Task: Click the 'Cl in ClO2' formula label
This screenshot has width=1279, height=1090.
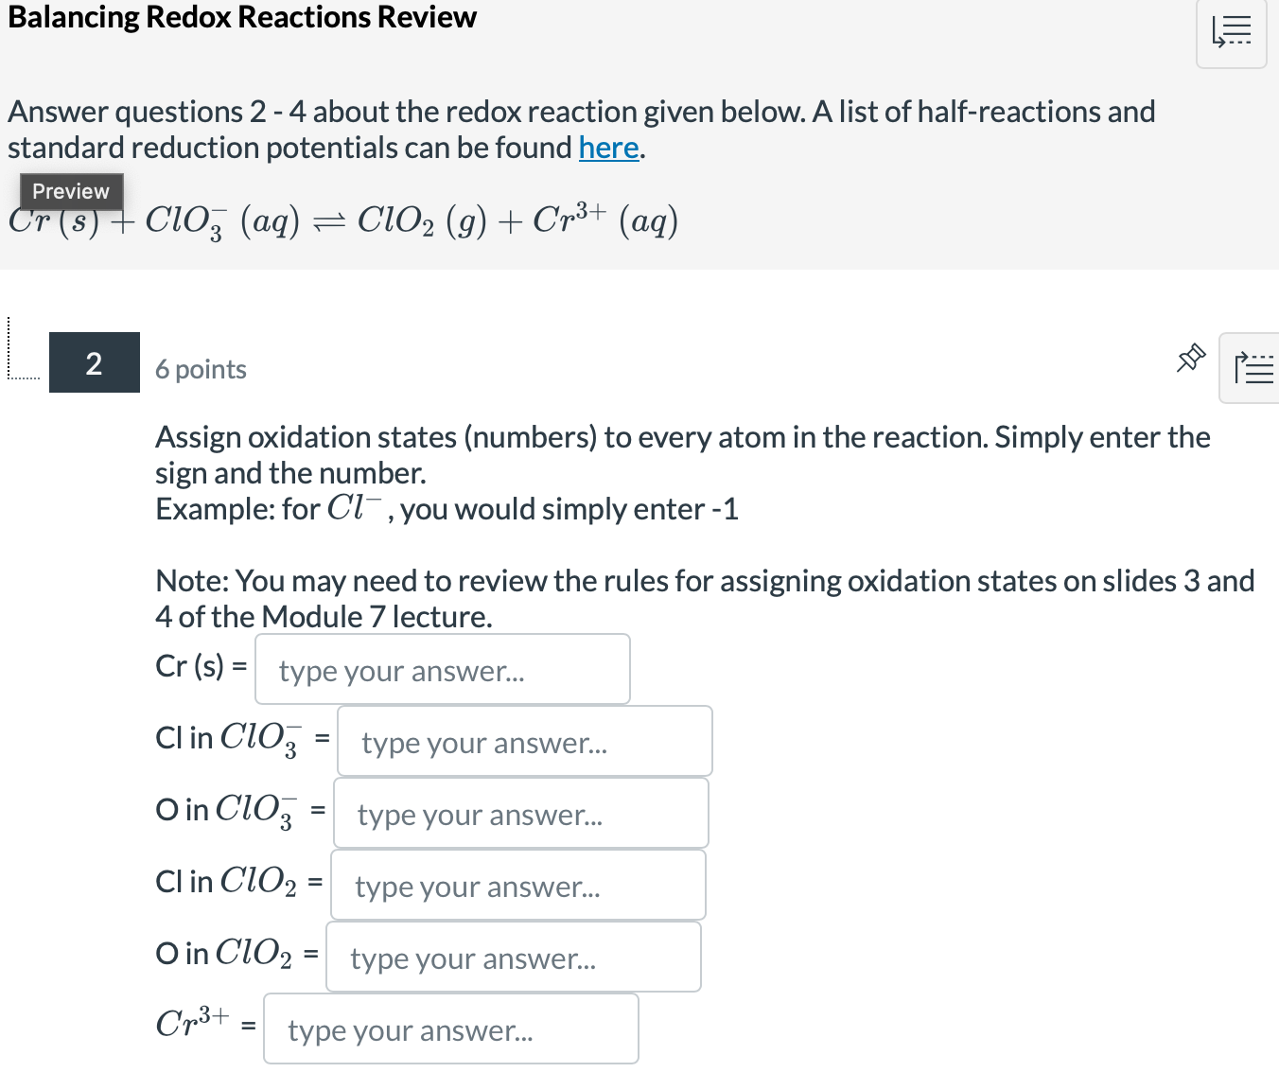Action: (x=226, y=881)
